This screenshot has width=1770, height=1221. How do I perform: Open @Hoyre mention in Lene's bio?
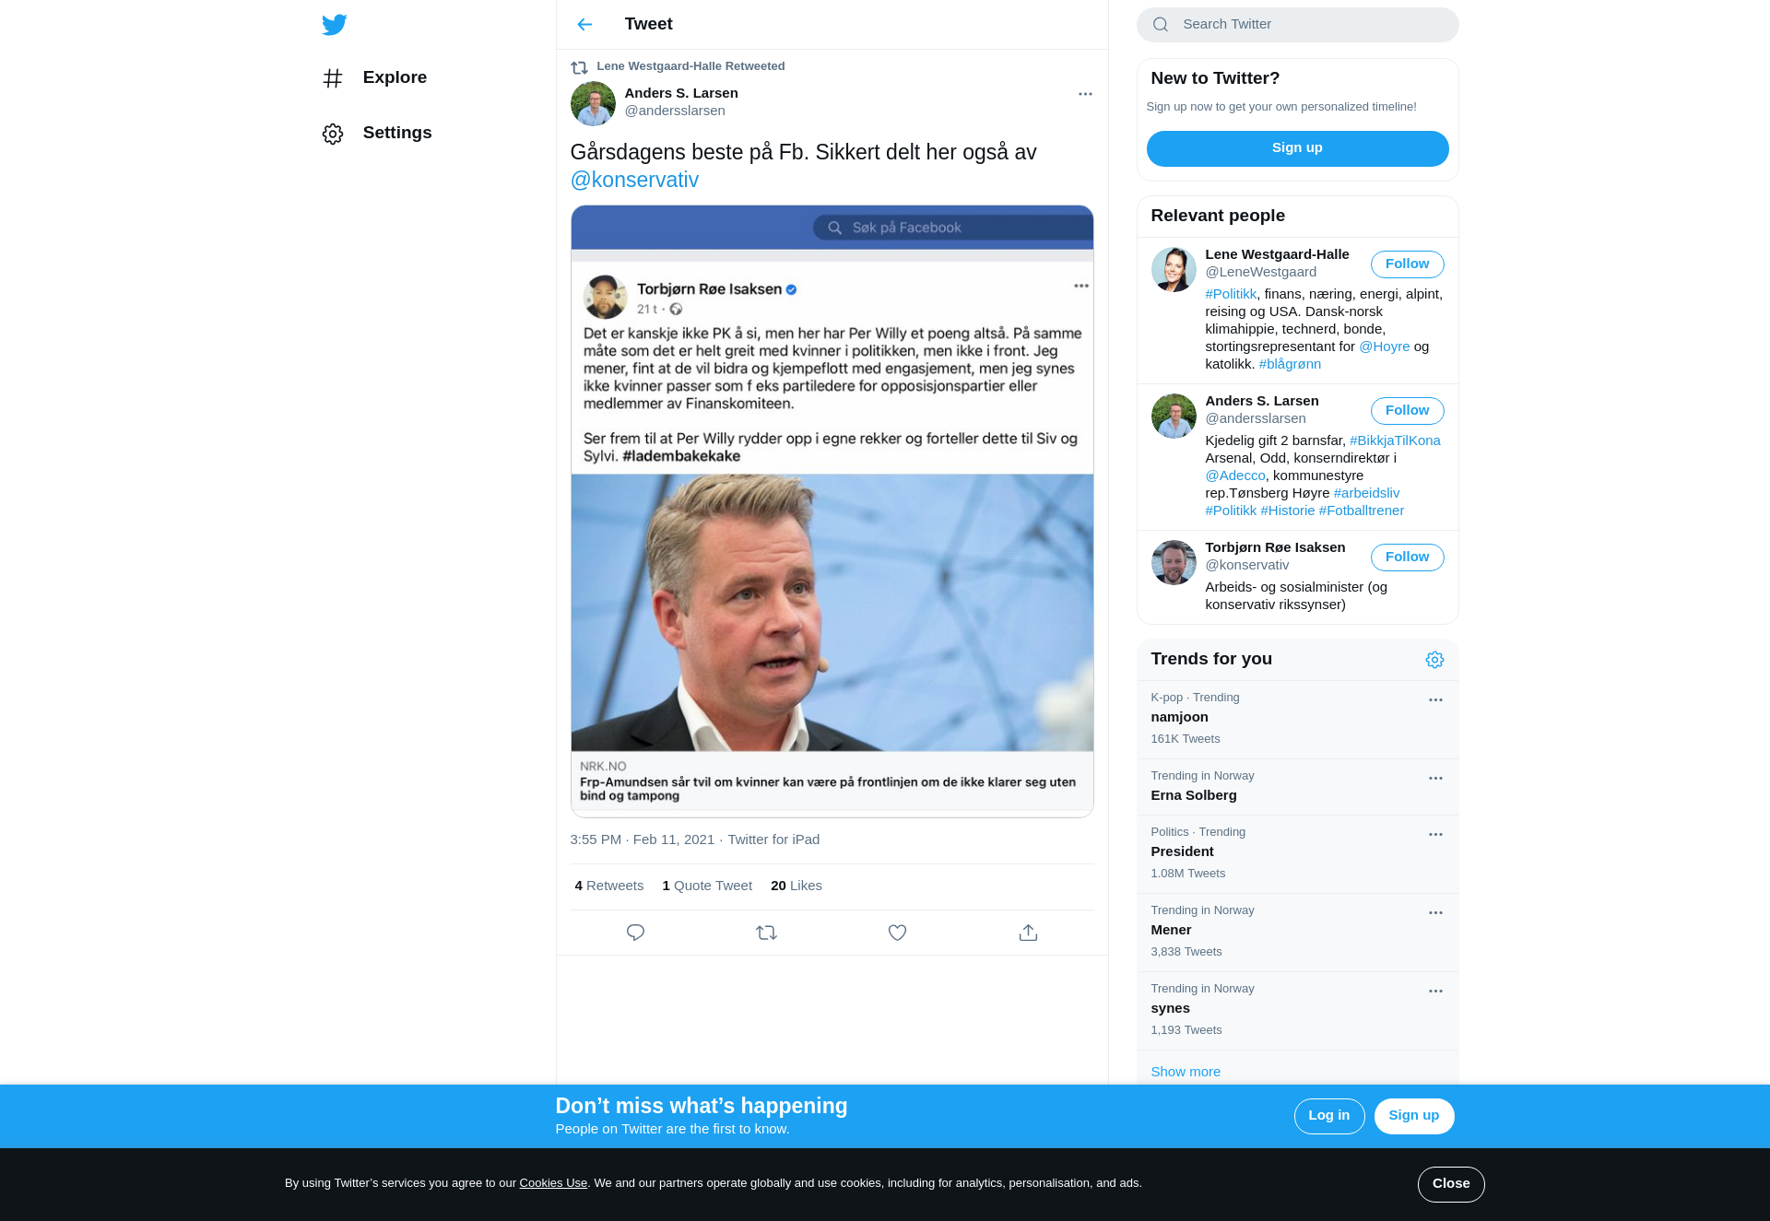pos(1384,346)
